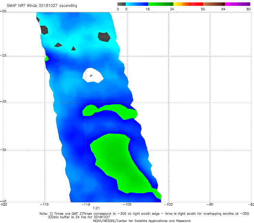
Task: Click the title text SMAP NRT Winds 20181027 ascending
Action: click(42, 5)
